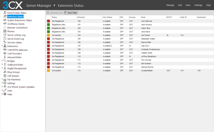This screenshot has height=132, width=214.
Task: Select the Call Queues icon
Action: (5, 76)
